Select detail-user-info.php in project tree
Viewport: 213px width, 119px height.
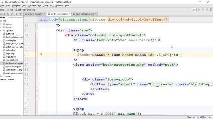click(13, 47)
